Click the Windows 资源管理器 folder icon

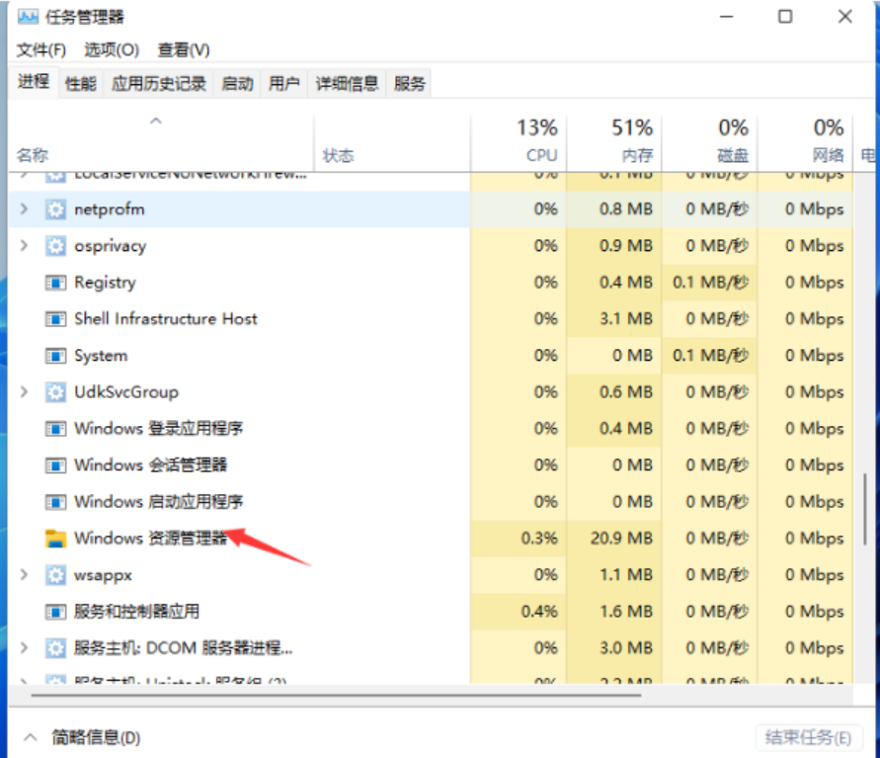55,539
